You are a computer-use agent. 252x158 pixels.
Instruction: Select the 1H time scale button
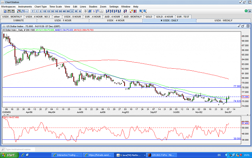pos(56,11)
